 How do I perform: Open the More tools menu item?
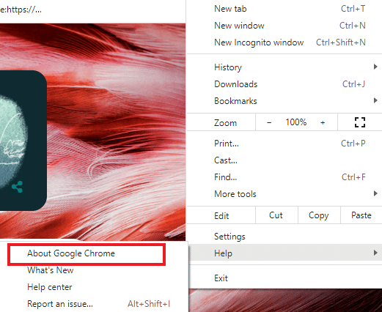[284, 194]
